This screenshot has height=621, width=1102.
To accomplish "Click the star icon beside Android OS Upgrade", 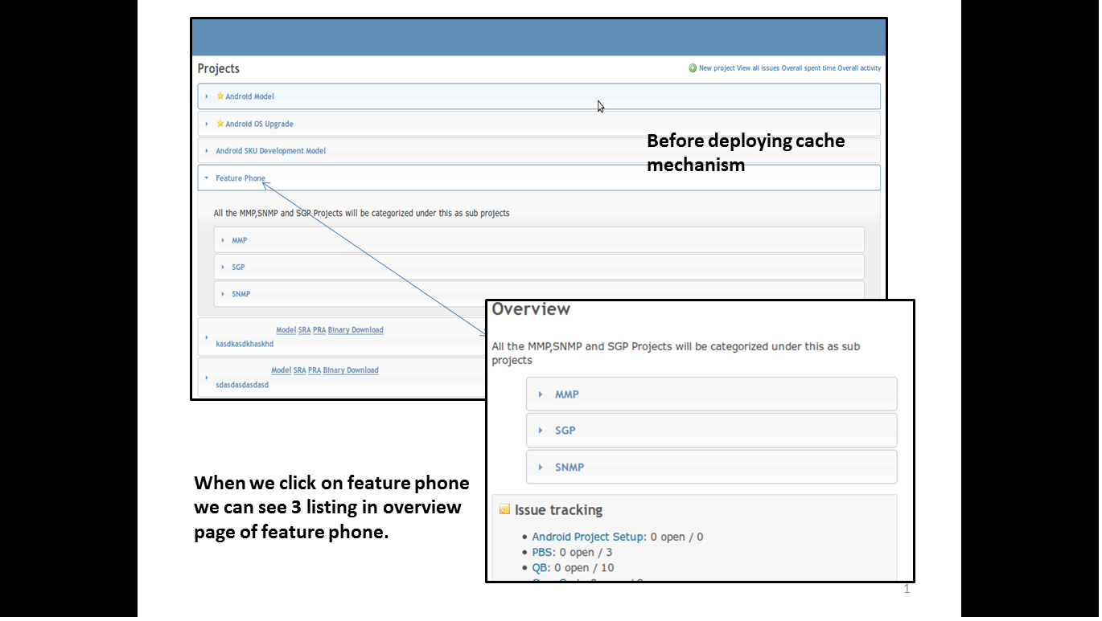I will 220,124.
